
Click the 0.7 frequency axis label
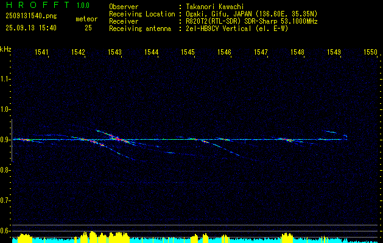(x=5, y=200)
